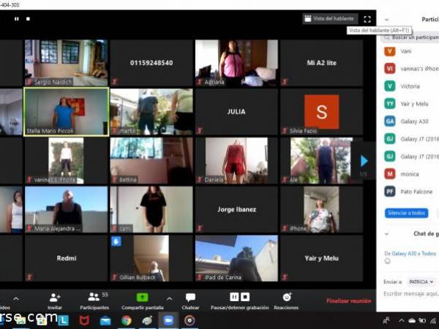
Task: Select the red VI avatar of vaninas's iPhone
Action: click(x=389, y=68)
